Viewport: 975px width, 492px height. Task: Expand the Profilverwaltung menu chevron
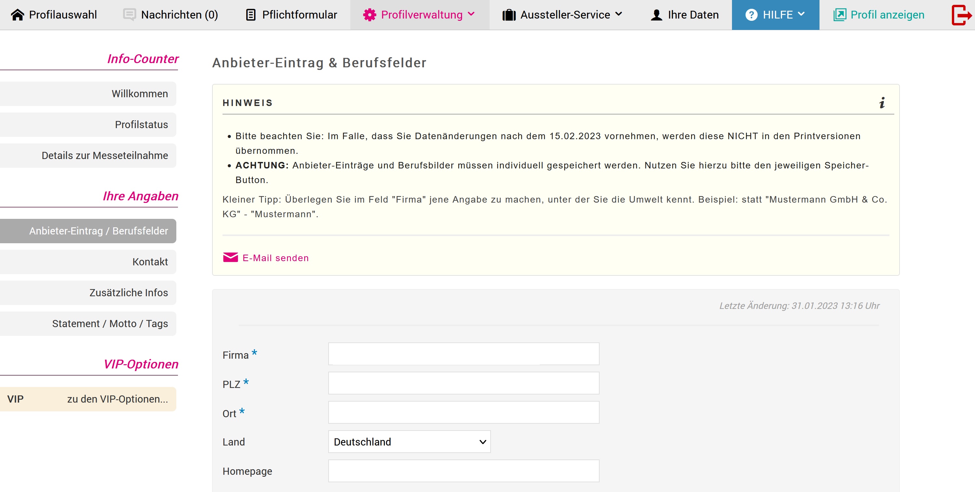point(471,14)
